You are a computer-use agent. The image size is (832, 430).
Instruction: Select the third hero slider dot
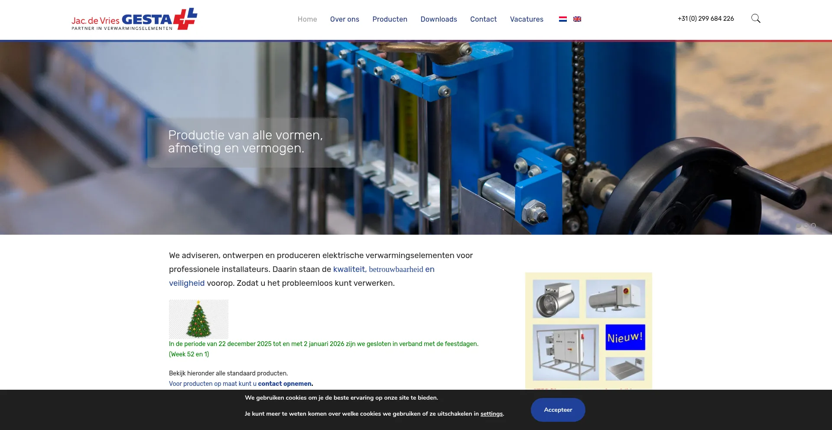click(x=813, y=226)
